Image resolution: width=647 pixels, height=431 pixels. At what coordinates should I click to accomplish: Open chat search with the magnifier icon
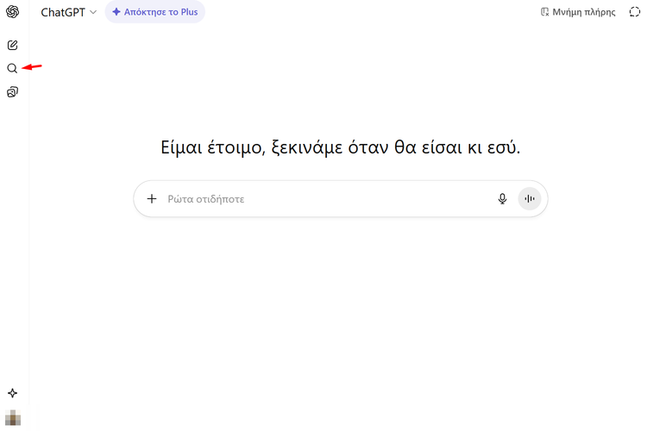12,68
